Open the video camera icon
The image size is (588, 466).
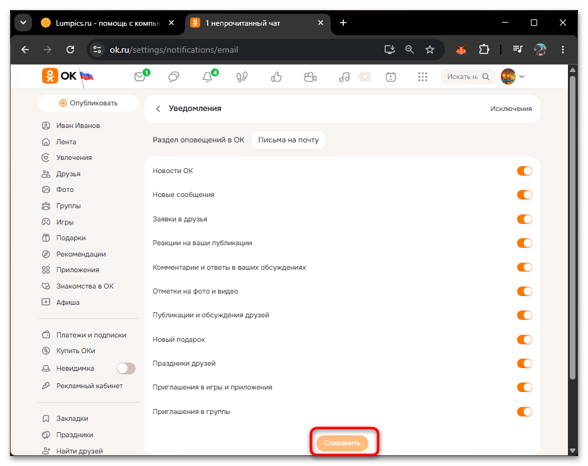[310, 77]
